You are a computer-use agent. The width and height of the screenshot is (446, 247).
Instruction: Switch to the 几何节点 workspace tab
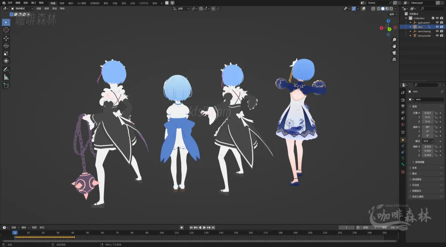(x=144, y=3)
